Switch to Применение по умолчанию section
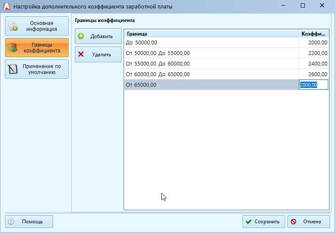This screenshot has height=233, width=335. 37,69
